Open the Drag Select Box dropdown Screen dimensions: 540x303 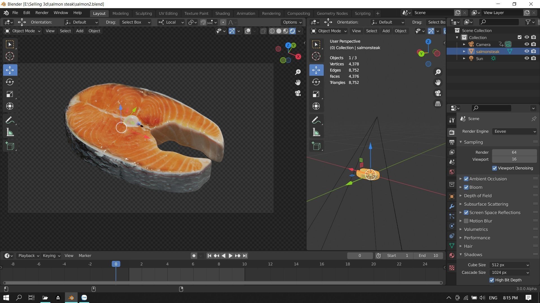pos(136,22)
